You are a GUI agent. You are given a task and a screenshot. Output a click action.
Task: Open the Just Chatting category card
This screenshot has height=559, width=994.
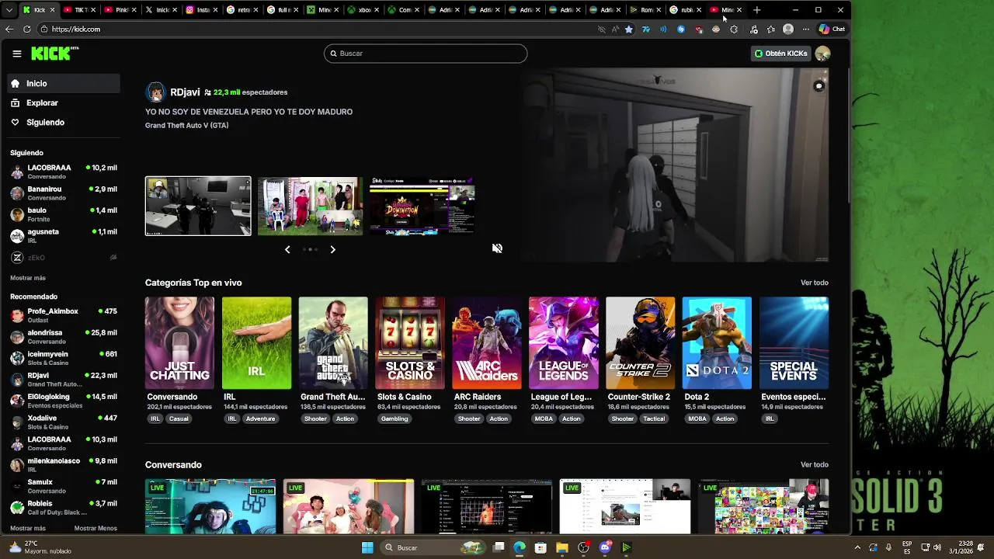(179, 343)
